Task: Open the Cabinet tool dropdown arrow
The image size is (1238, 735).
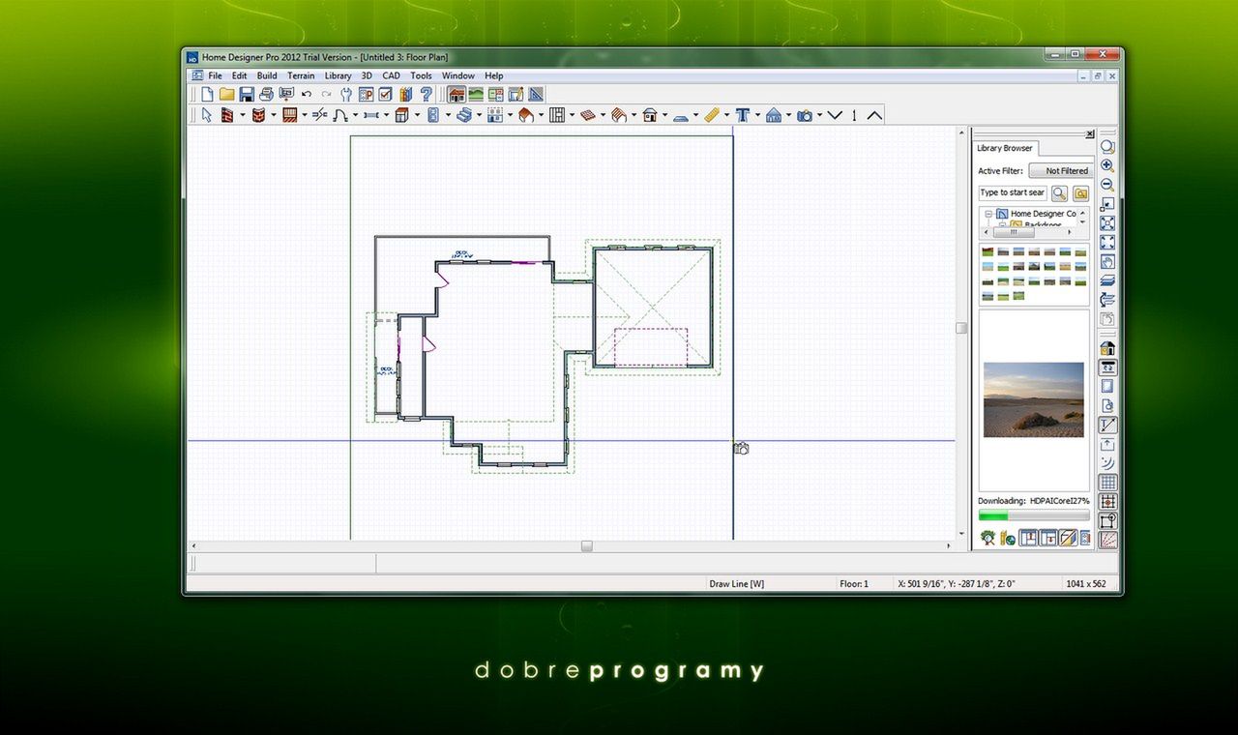Action: click(x=417, y=115)
